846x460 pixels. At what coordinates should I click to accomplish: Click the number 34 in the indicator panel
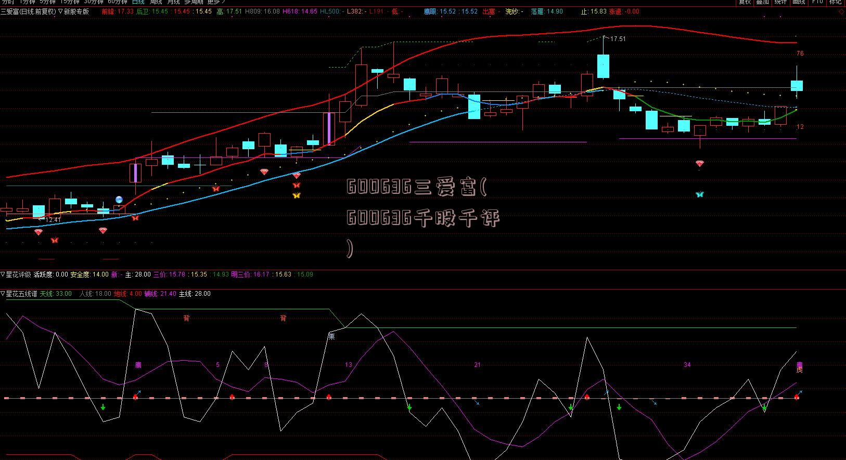coord(687,365)
